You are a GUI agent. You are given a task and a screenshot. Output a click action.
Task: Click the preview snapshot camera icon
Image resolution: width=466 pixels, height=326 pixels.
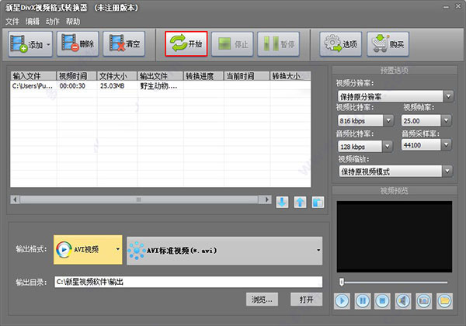click(x=424, y=301)
